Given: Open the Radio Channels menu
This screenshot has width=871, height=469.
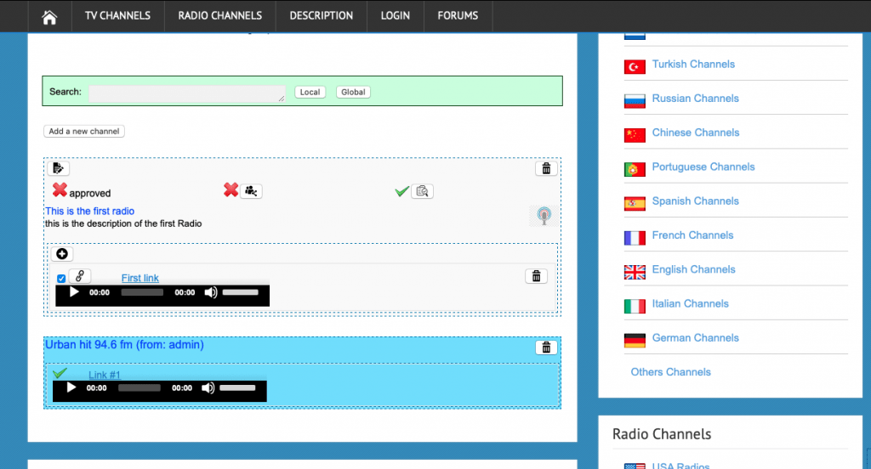Looking at the screenshot, I should point(220,15).
